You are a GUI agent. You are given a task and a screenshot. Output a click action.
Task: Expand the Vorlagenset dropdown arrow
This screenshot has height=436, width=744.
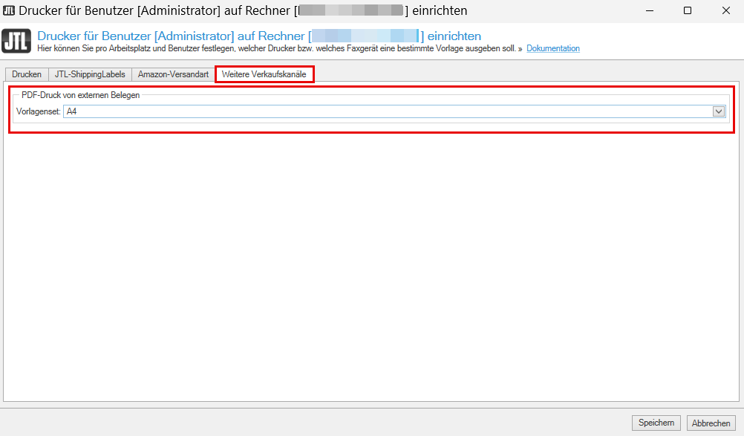(x=718, y=111)
